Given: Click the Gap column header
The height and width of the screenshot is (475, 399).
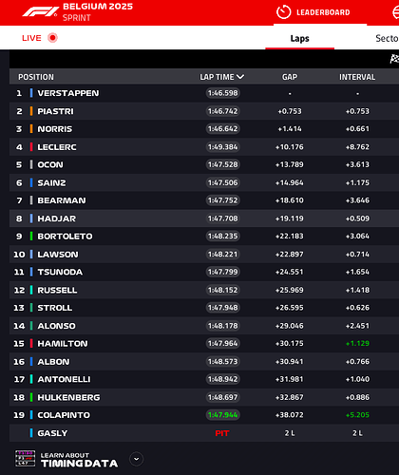Looking at the screenshot, I should [290, 77].
